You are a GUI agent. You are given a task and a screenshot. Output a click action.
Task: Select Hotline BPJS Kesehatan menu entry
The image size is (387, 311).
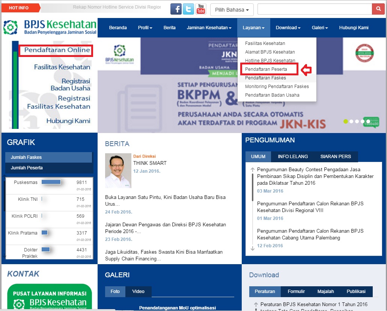(270, 60)
